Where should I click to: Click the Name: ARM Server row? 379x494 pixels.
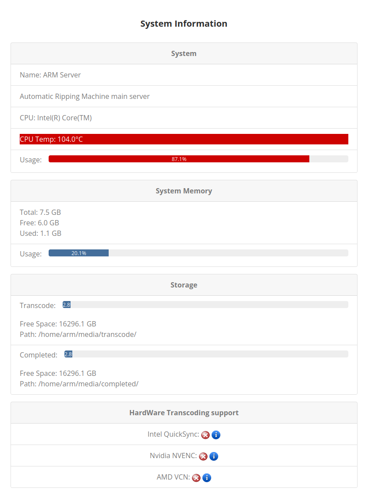(50, 74)
